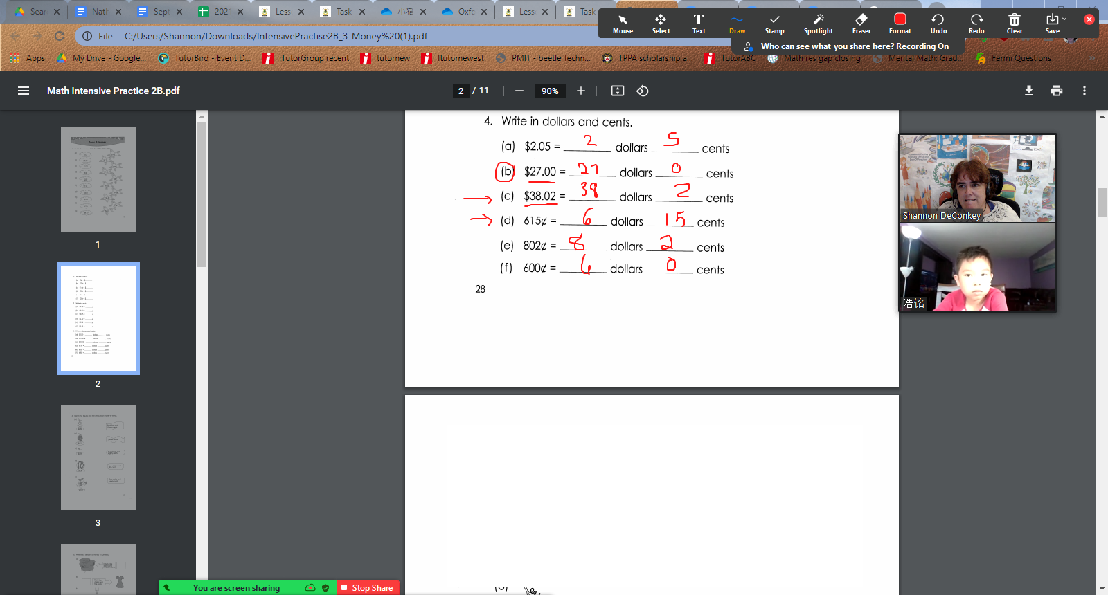Image resolution: width=1108 pixels, height=595 pixels.
Task: Click Shannon DeConkey video tile
Action: click(978, 178)
